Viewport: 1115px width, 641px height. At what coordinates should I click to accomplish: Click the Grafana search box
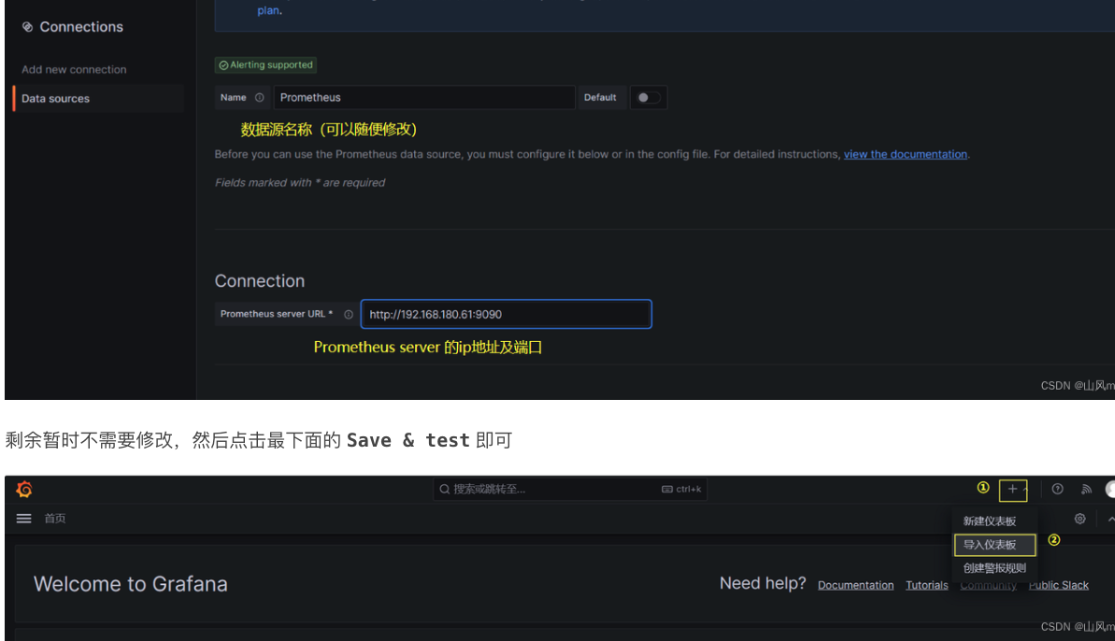[569, 489]
